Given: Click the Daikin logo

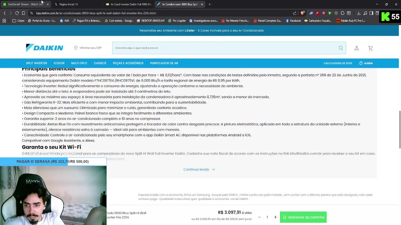Looking at the screenshot, I should [44, 48].
